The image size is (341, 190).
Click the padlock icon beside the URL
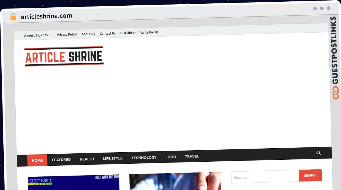click(13, 17)
